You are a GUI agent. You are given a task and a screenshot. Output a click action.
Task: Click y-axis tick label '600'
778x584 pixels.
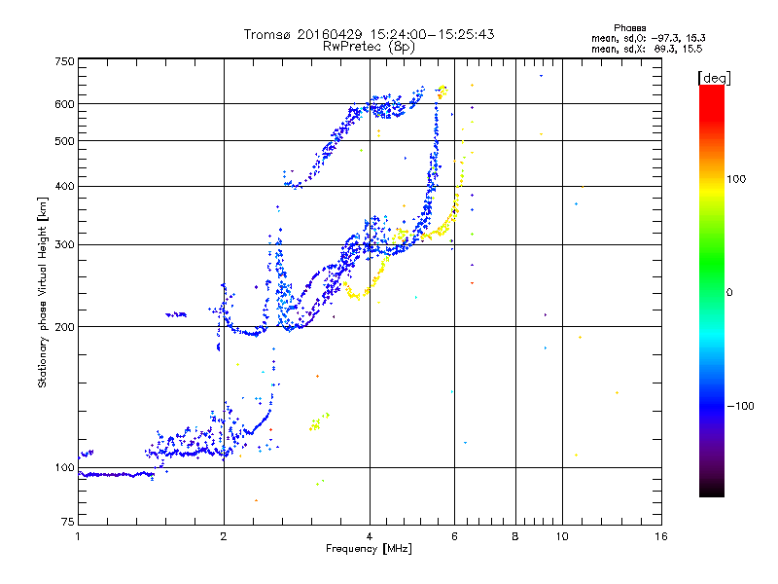pos(64,104)
